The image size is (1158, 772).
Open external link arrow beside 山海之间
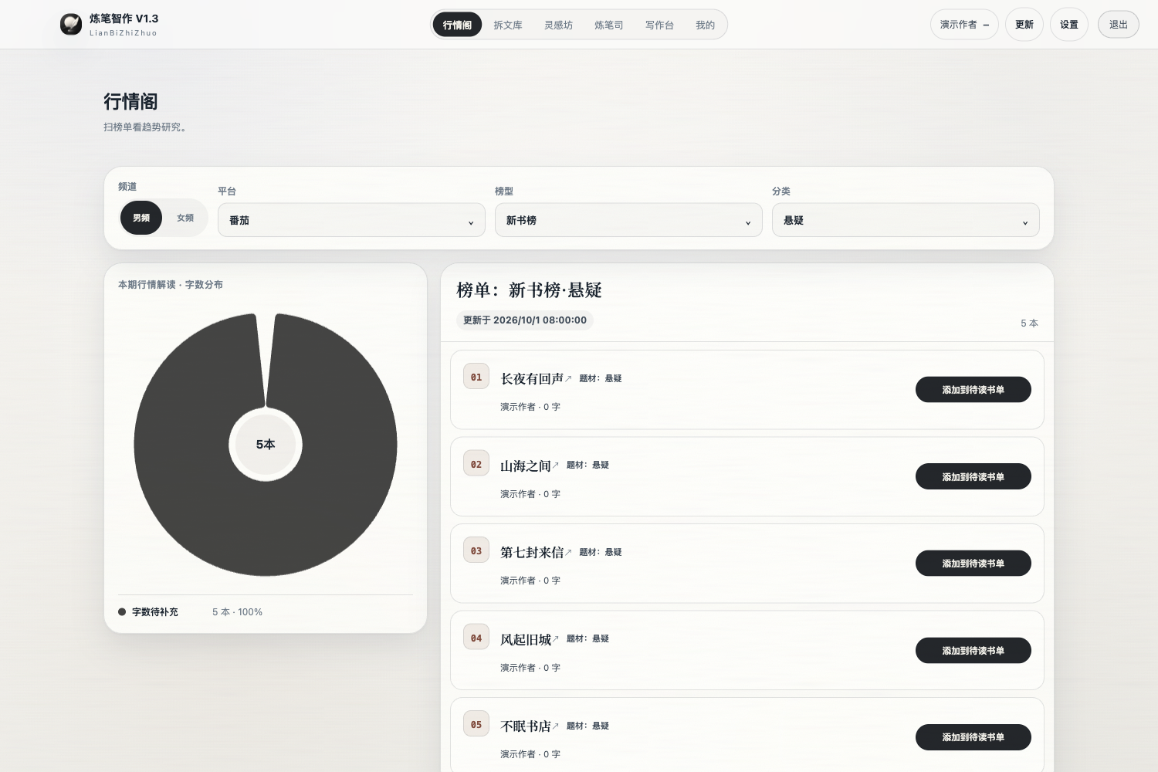pos(555,466)
